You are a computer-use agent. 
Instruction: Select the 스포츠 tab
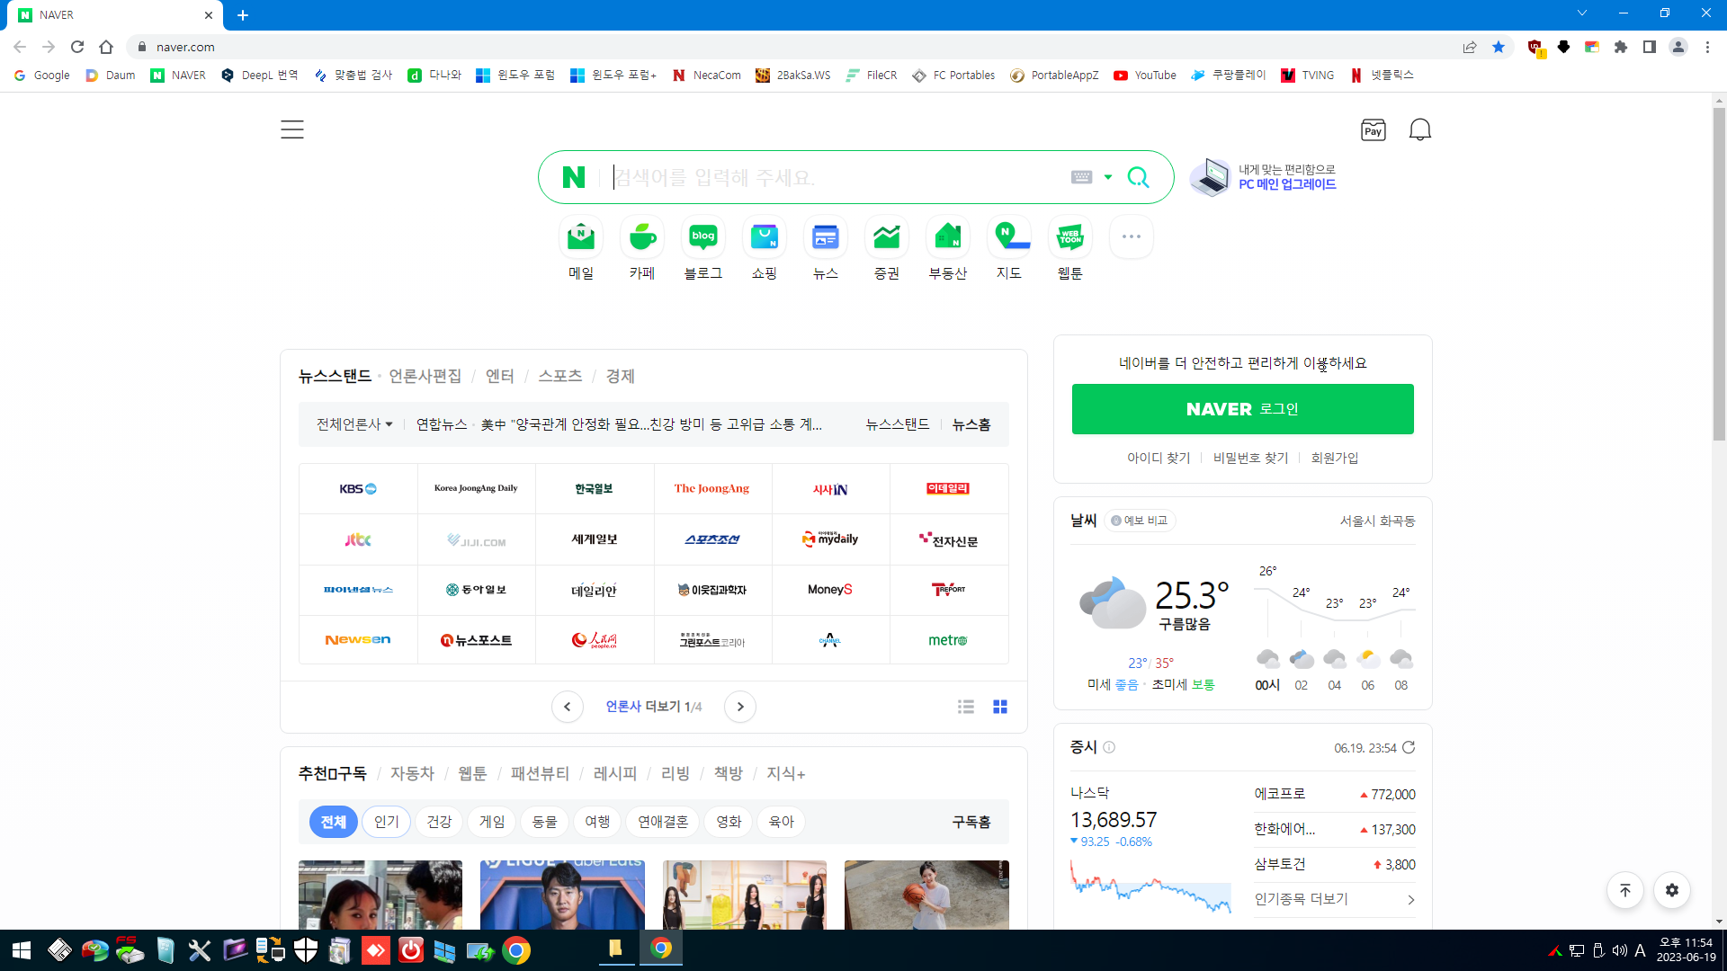click(x=560, y=376)
